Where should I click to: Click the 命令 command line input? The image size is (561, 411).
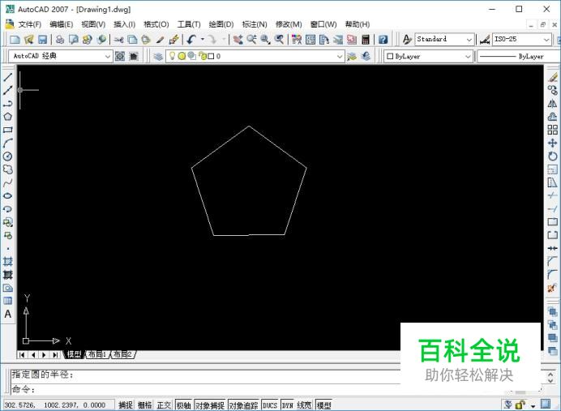pyautogui.click(x=204, y=389)
